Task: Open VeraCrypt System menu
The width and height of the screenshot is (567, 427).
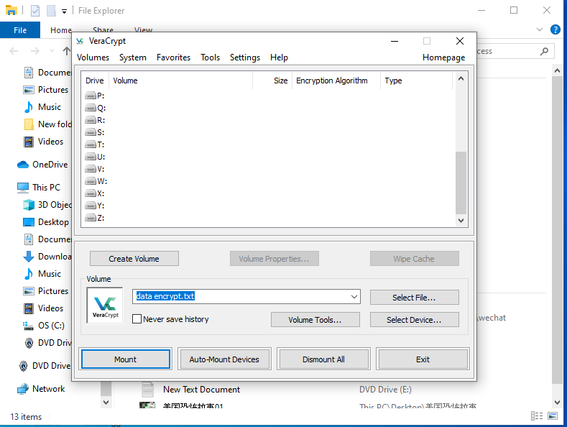Action: [133, 58]
